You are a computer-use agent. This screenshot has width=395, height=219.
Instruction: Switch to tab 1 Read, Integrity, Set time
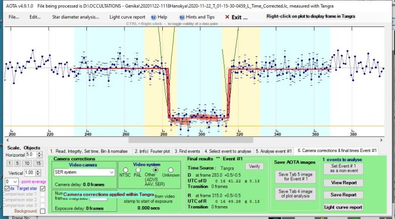89,151
